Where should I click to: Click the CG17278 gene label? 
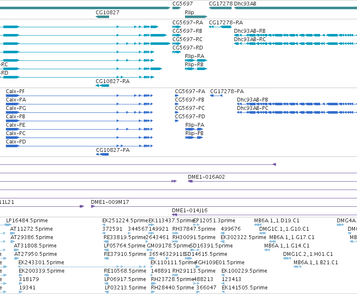click(221, 4)
